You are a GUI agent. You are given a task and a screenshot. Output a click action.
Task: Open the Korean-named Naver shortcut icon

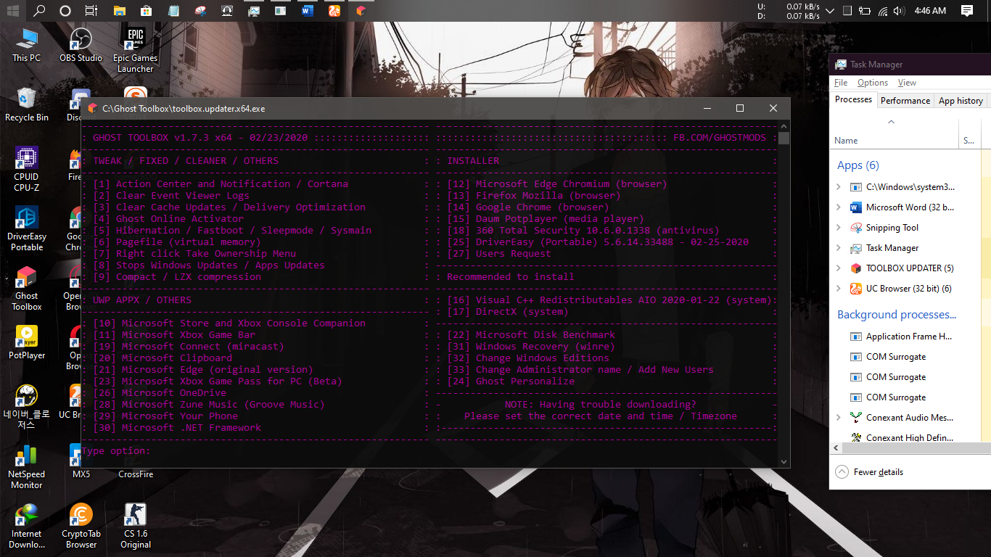pyautogui.click(x=27, y=407)
